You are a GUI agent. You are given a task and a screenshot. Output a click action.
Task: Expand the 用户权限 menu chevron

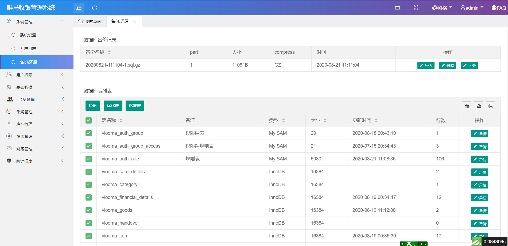(63, 75)
